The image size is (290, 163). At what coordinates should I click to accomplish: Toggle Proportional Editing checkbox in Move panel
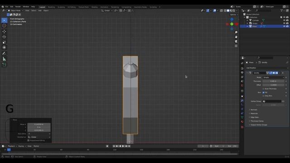tap(28, 140)
